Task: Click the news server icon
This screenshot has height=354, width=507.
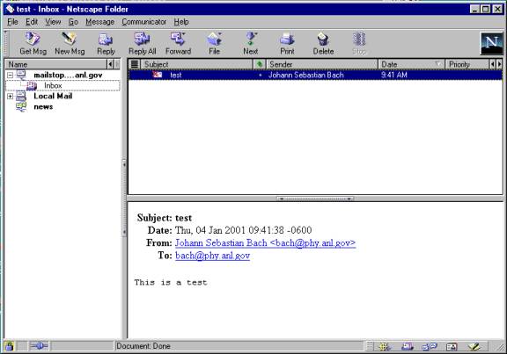Action: pos(21,107)
